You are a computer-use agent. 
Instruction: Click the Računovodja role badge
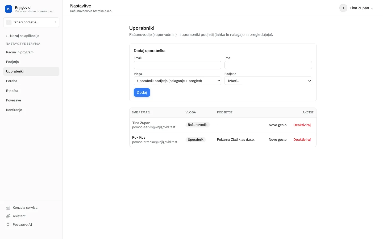click(x=198, y=125)
